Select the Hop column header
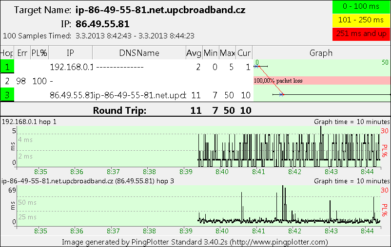 pyautogui.click(x=7, y=53)
